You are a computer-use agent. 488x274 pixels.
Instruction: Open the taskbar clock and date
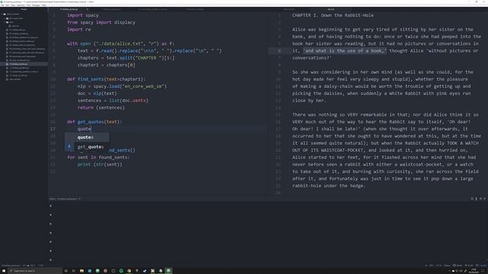[x=474, y=271]
